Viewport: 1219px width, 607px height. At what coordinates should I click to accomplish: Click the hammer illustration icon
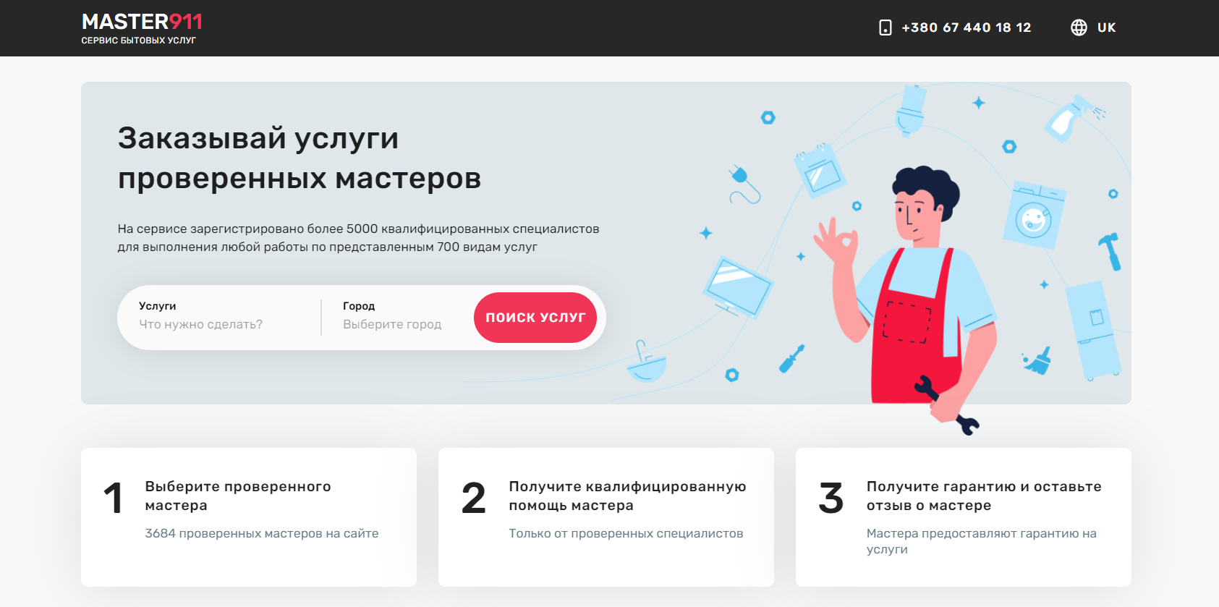[x=1110, y=251]
